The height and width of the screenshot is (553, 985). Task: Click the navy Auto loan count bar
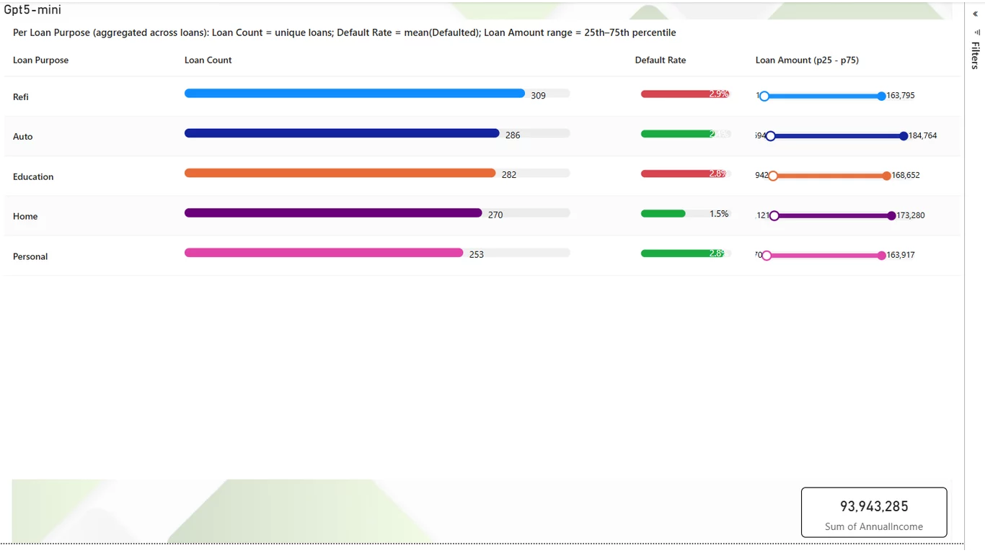[x=342, y=133]
